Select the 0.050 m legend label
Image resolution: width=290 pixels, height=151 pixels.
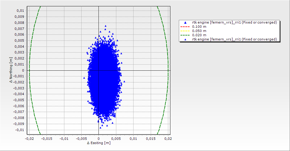tap(199, 31)
